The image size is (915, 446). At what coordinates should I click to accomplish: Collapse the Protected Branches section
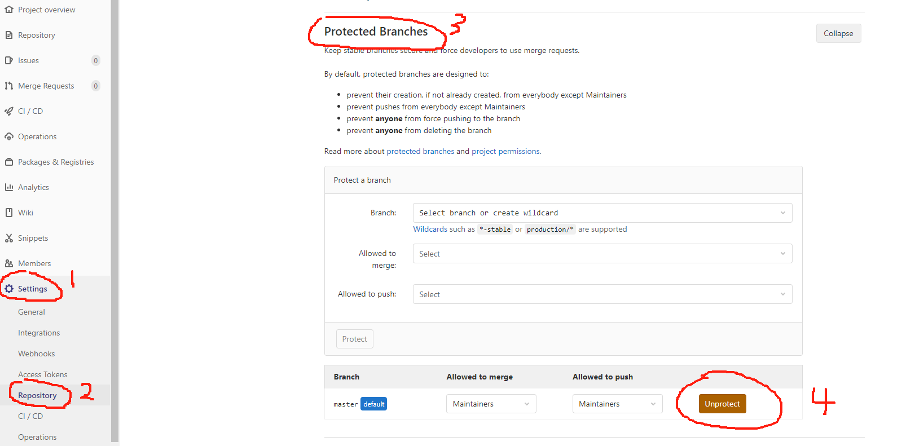(x=838, y=33)
